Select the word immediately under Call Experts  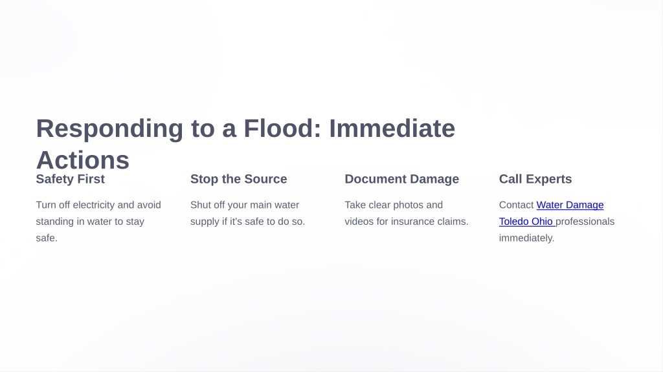coord(526,238)
